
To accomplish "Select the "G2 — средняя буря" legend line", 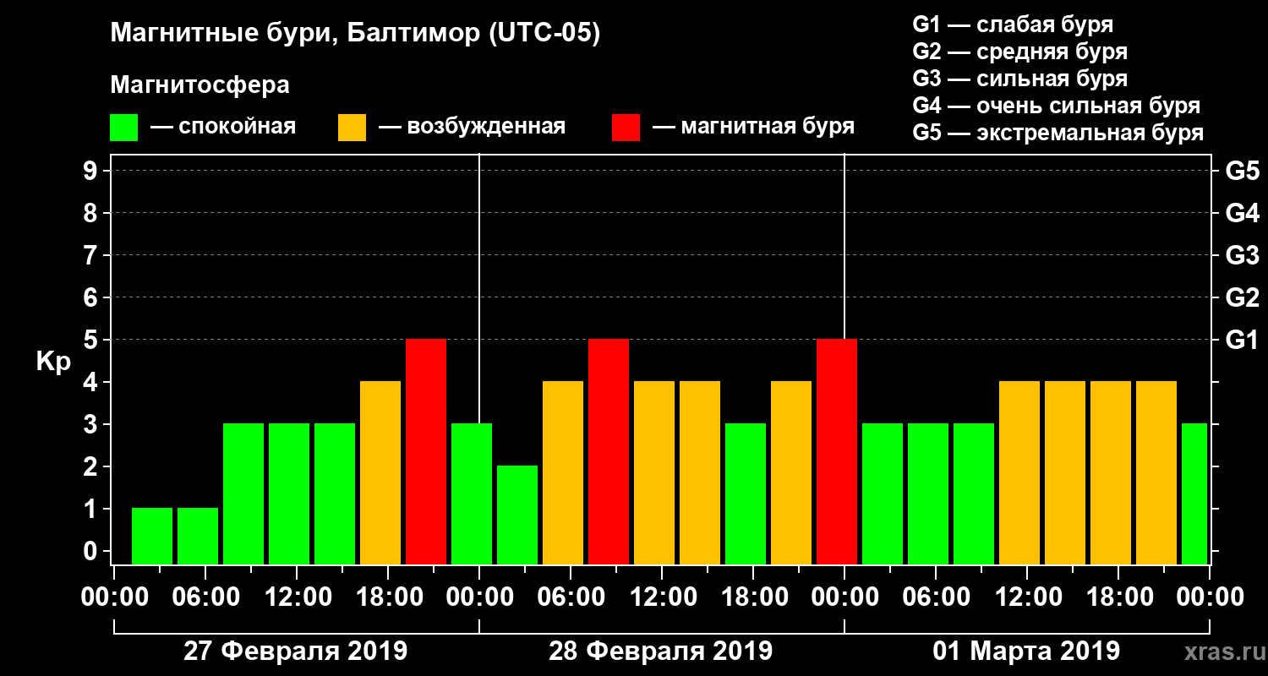I will [1019, 52].
